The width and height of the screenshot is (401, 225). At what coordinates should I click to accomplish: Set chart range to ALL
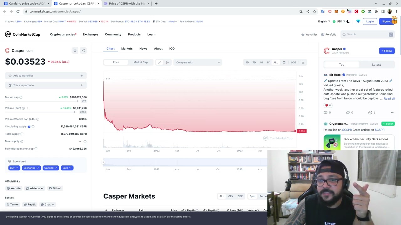(276, 62)
